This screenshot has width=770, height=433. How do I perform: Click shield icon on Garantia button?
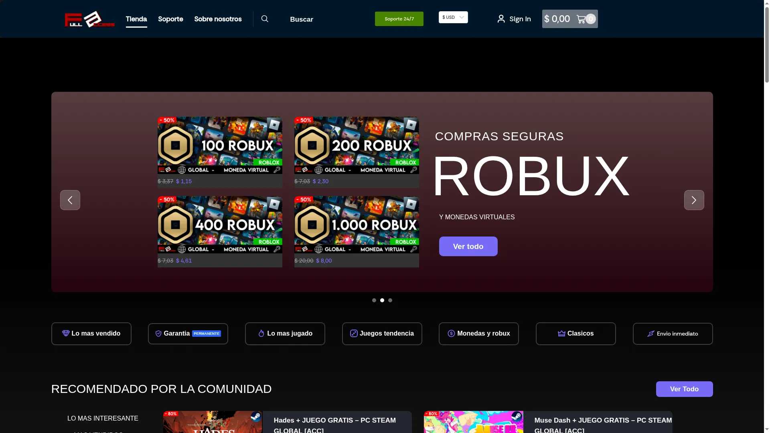tap(158, 334)
